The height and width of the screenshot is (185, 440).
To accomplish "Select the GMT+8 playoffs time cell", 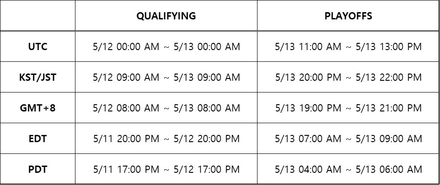I will point(348,108).
